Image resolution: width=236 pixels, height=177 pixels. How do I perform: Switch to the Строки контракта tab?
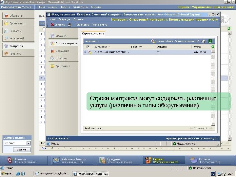[93, 33]
